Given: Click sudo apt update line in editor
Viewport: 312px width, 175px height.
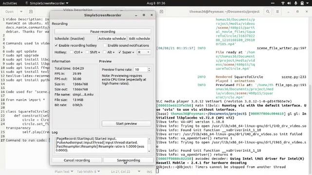Looking at the screenshot, I should point(21,52).
